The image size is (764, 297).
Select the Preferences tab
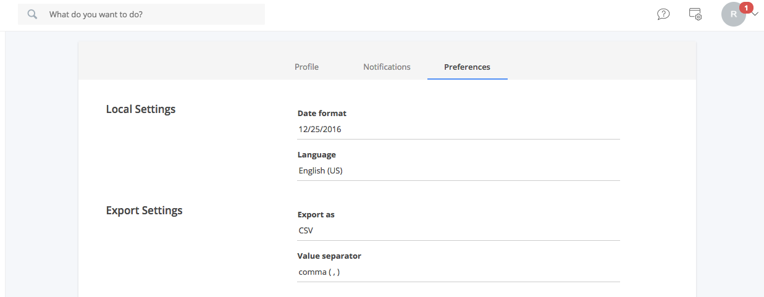467,67
